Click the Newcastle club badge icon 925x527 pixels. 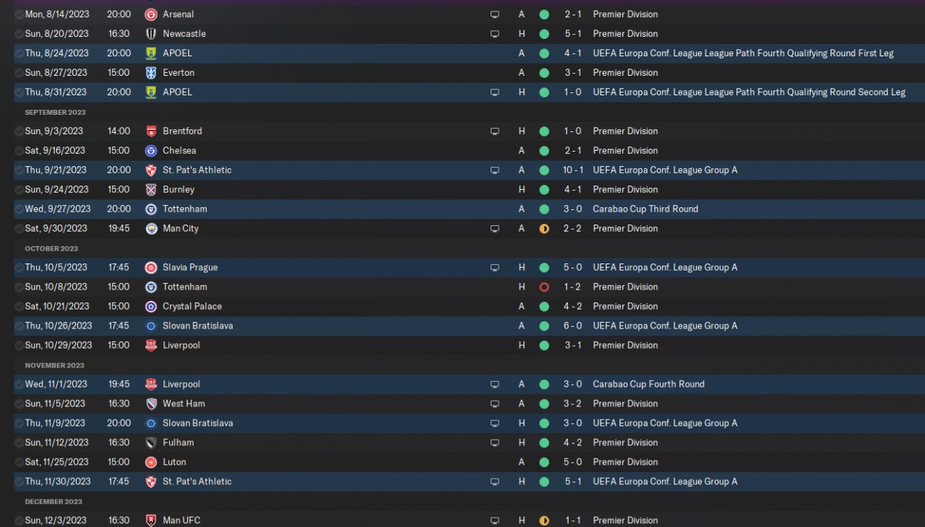tap(151, 34)
